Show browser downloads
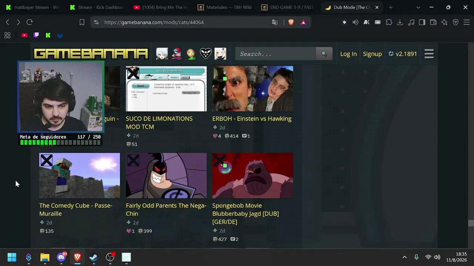Screen dimensions: 474x266 click(400, 22)
